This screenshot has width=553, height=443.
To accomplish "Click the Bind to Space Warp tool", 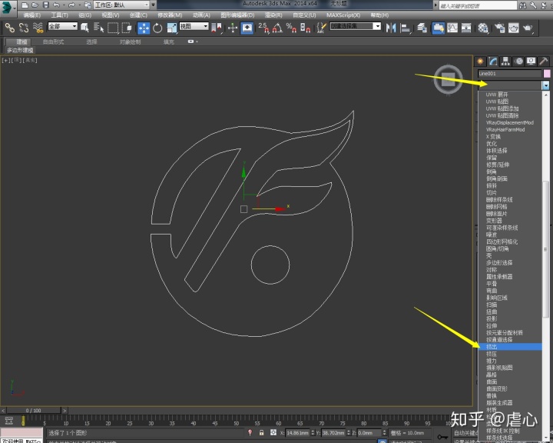I will coord(38,28).
